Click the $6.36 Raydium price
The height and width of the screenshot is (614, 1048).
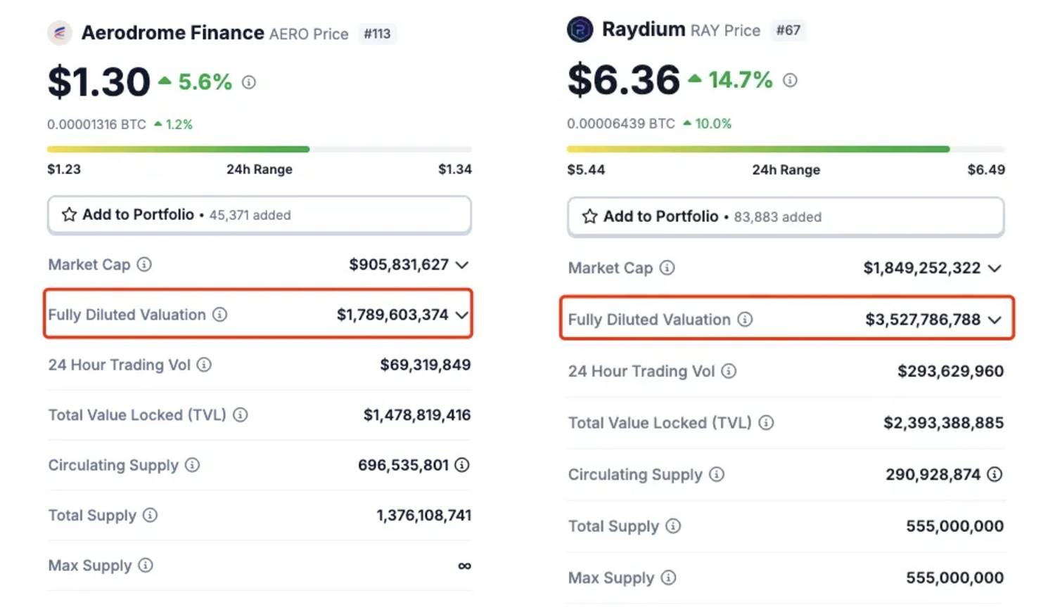click(624, 80)
